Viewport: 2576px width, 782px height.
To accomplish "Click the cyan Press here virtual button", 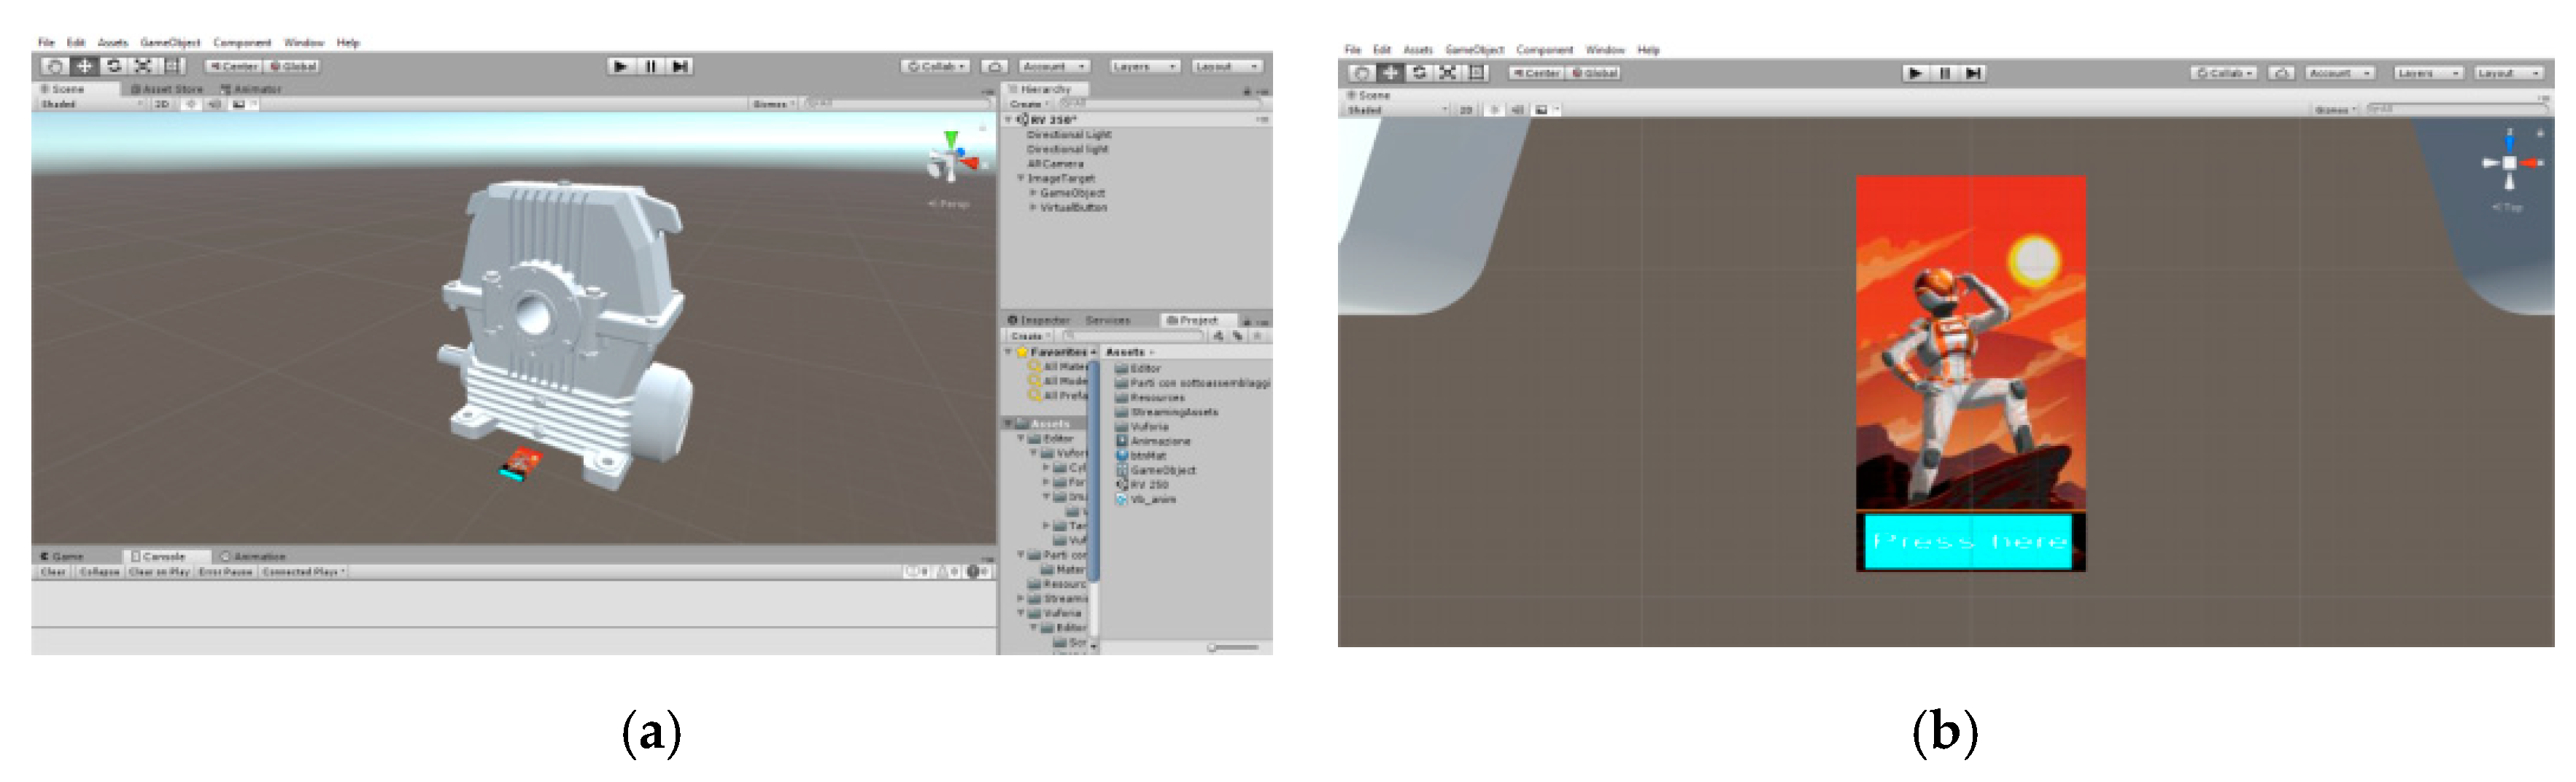I will tap(1968, 542).
